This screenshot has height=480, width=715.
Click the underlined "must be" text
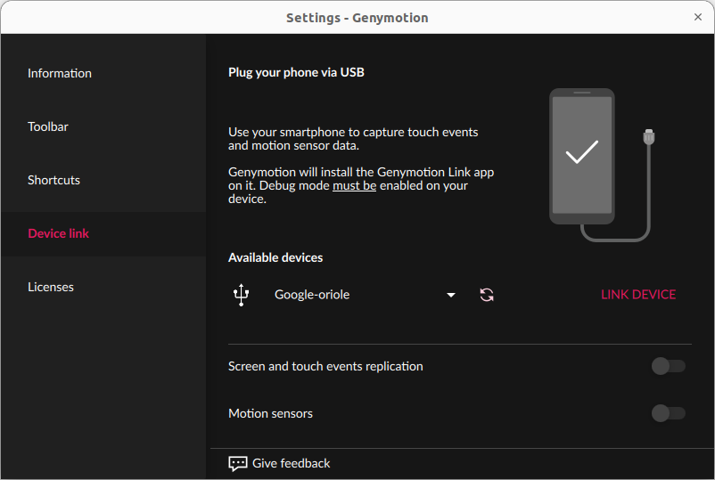point(354,186)
